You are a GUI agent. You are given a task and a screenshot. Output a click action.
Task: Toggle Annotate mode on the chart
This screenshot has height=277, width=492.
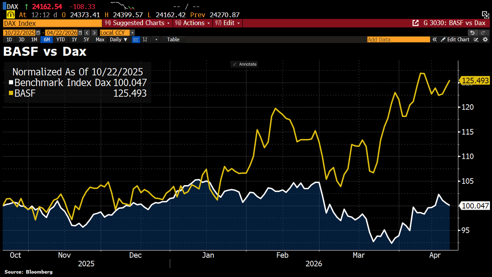(244, 64)
